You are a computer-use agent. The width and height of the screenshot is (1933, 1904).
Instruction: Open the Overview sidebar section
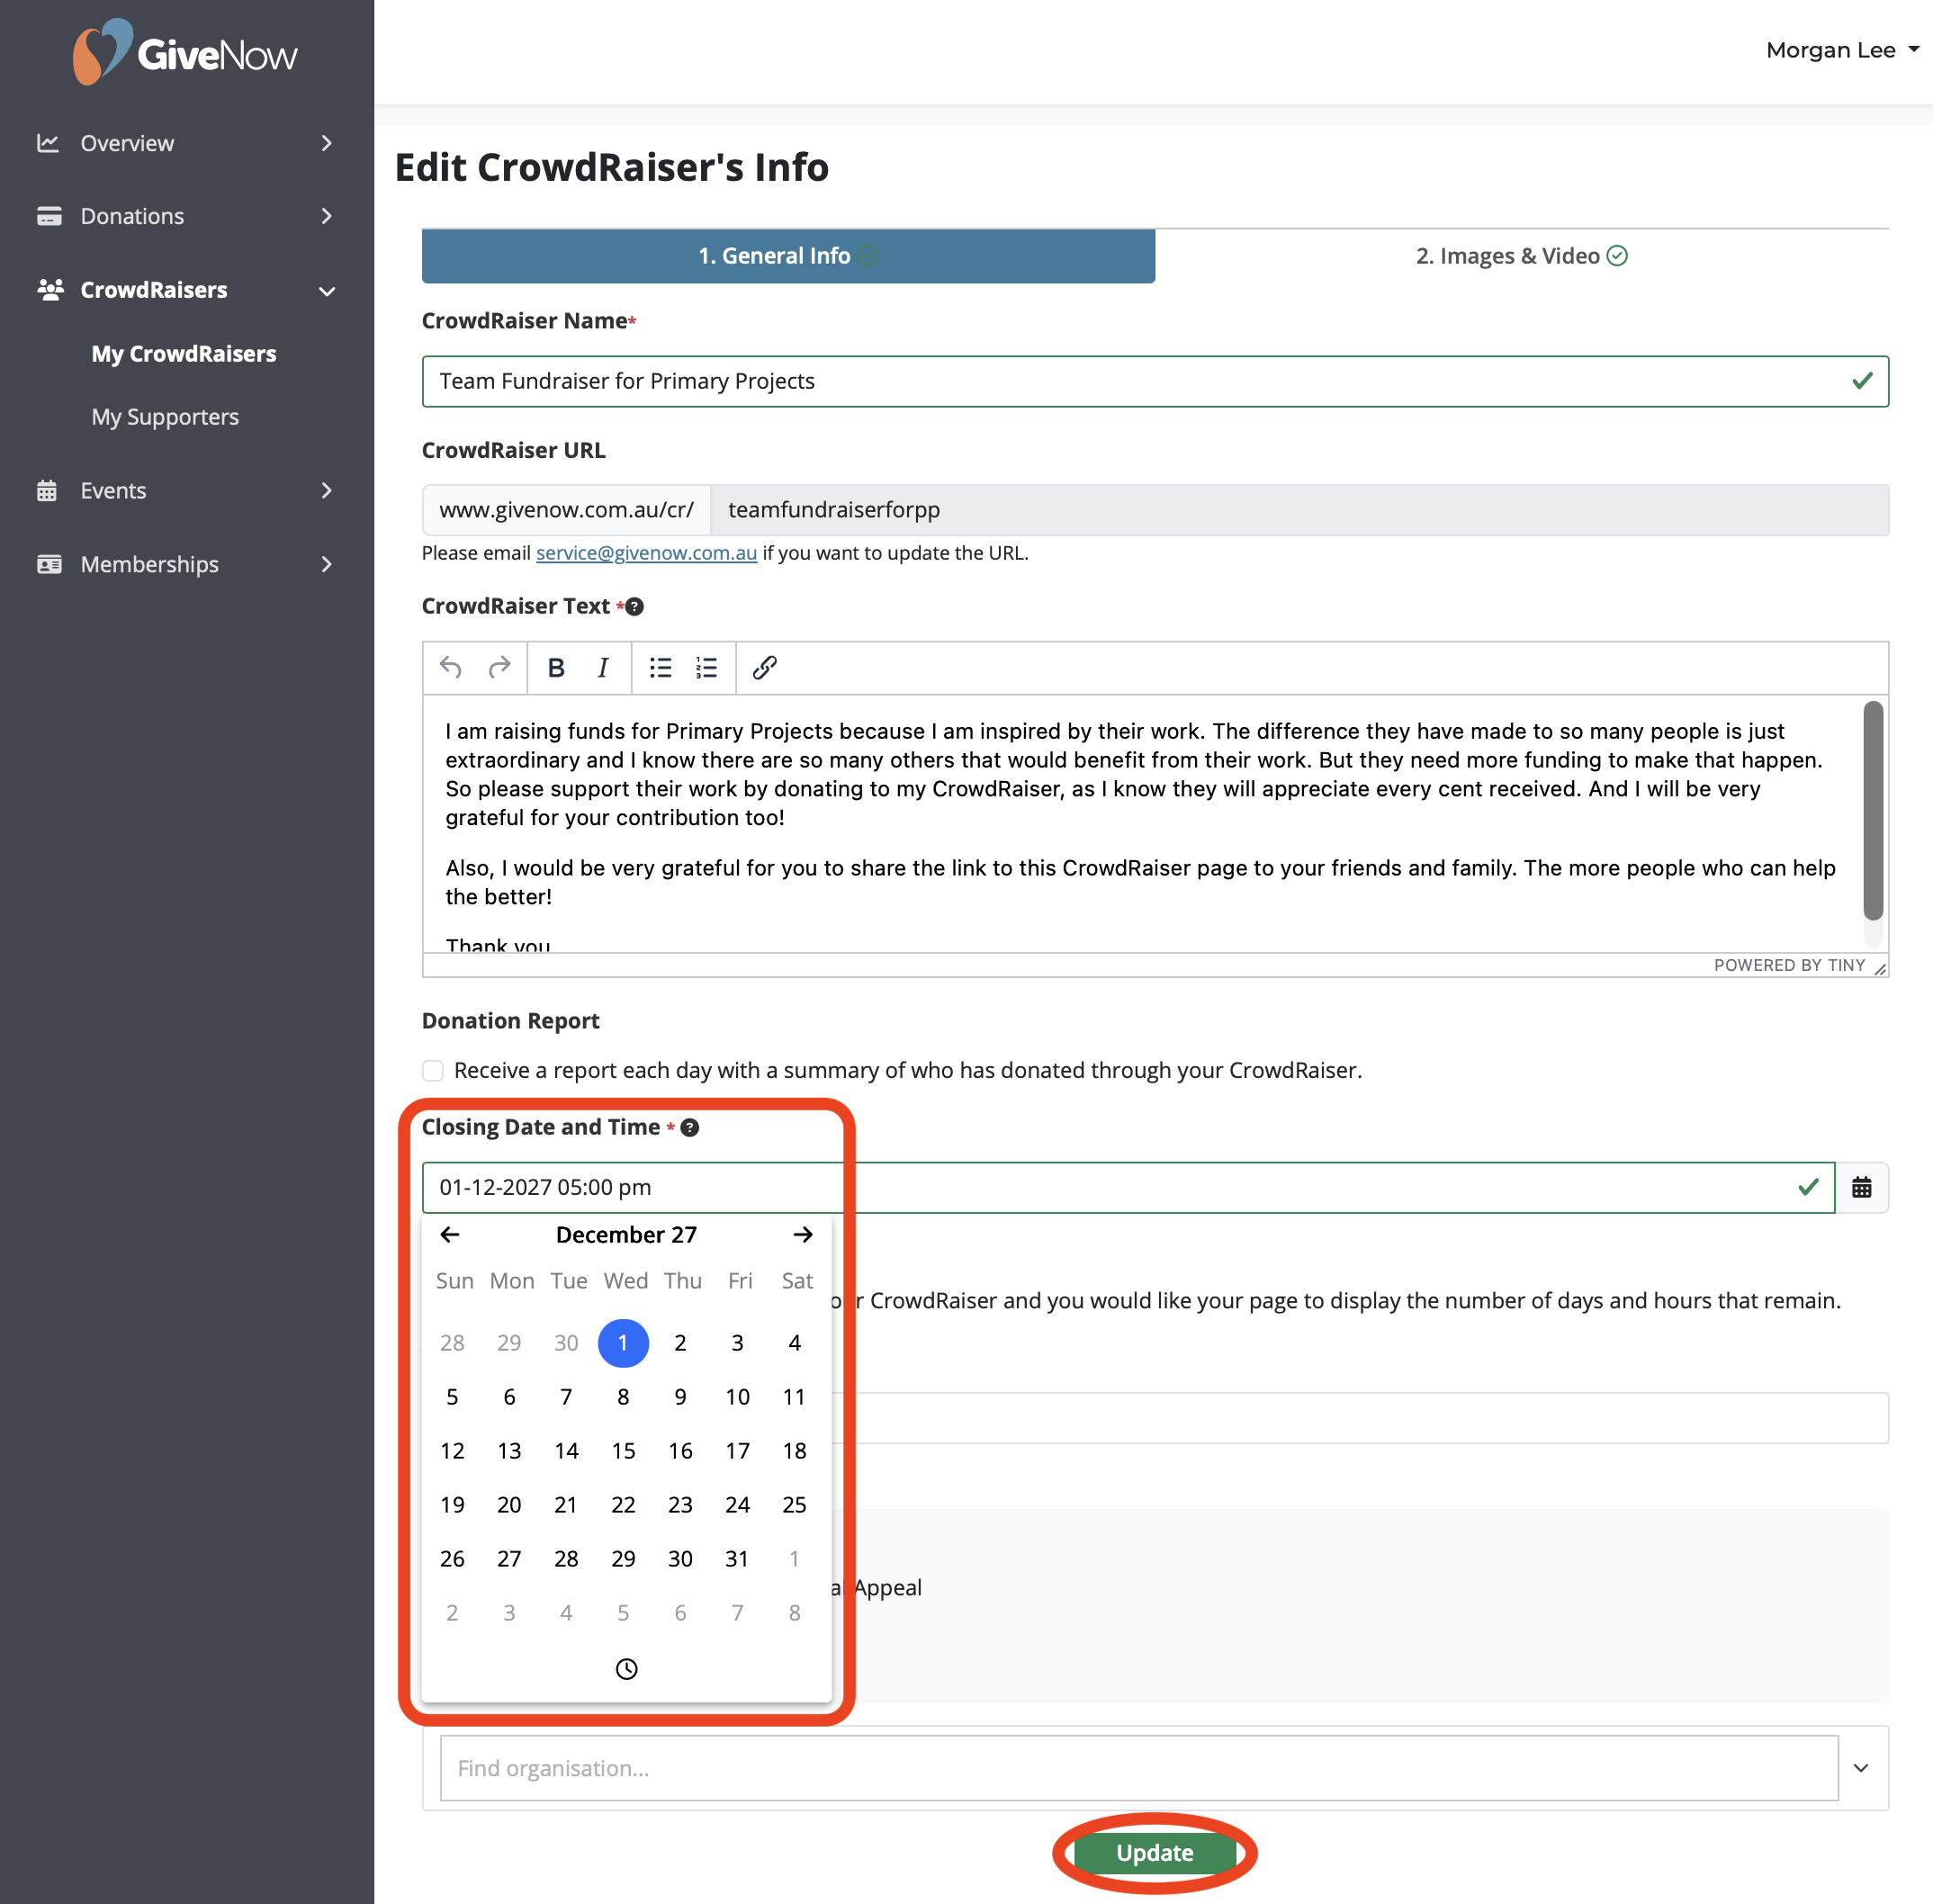(186, 143)
